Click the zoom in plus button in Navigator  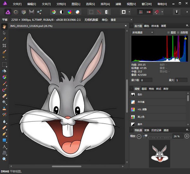coord(187,136)
